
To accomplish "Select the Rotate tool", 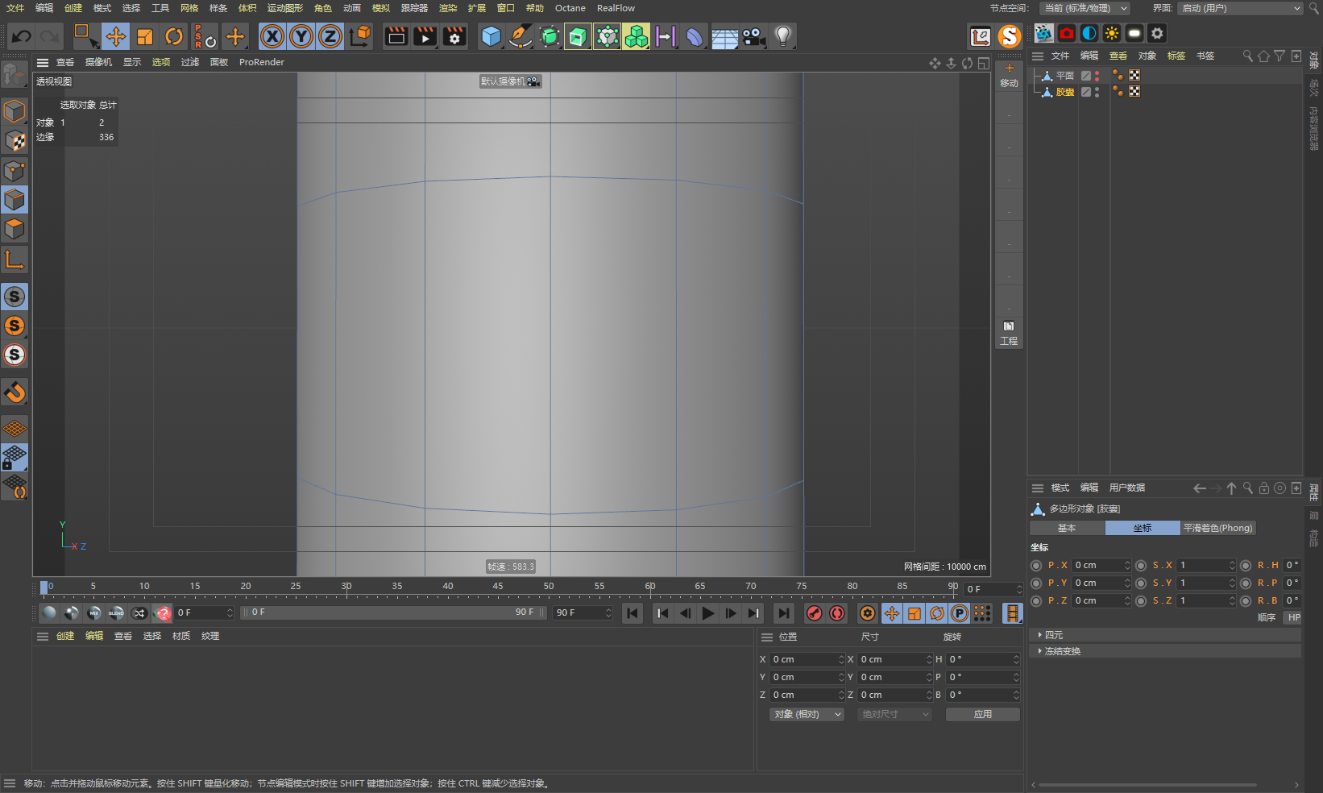I will pyautogui.click(x=174, y=36).
